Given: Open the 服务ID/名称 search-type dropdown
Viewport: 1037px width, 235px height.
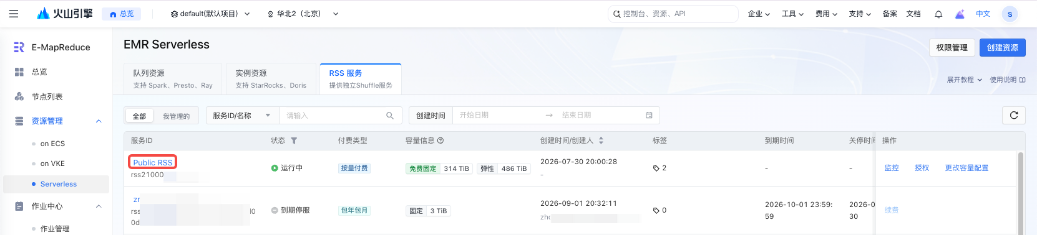Looking at the screenshot, I should 242,116.
